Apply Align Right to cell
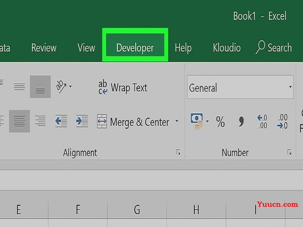 coord(40,121)
